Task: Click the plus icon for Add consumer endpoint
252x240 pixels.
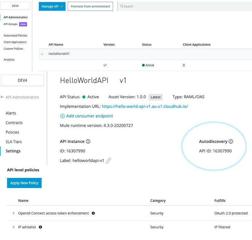Action: pyautogui.click(x=62, y=116)
